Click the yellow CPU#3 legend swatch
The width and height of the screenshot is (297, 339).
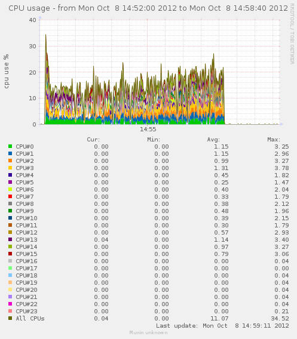[10, 168]
